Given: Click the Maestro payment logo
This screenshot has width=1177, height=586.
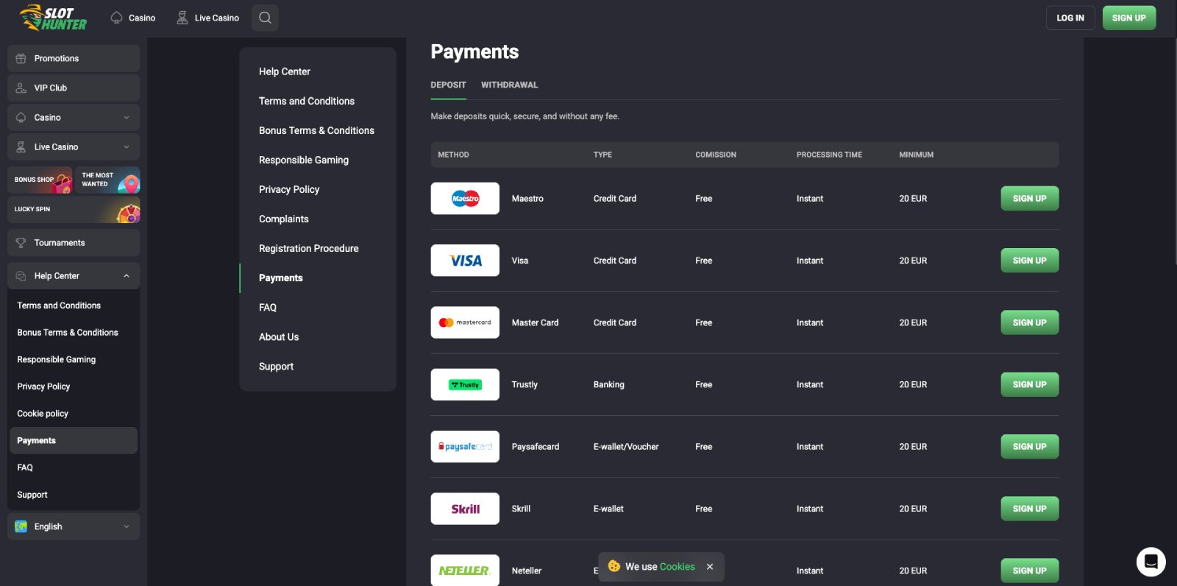Looking at the screenshot, I should tap(465, 199).
